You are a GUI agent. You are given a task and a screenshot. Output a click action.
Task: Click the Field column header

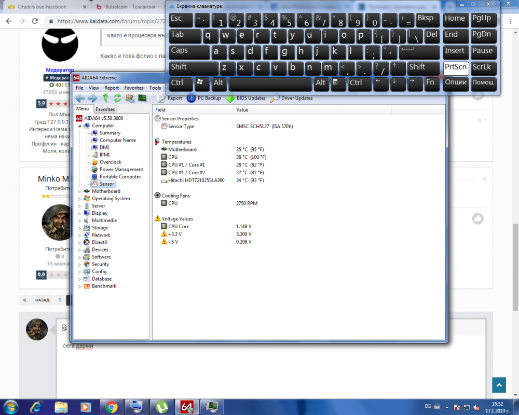(193, 109)
